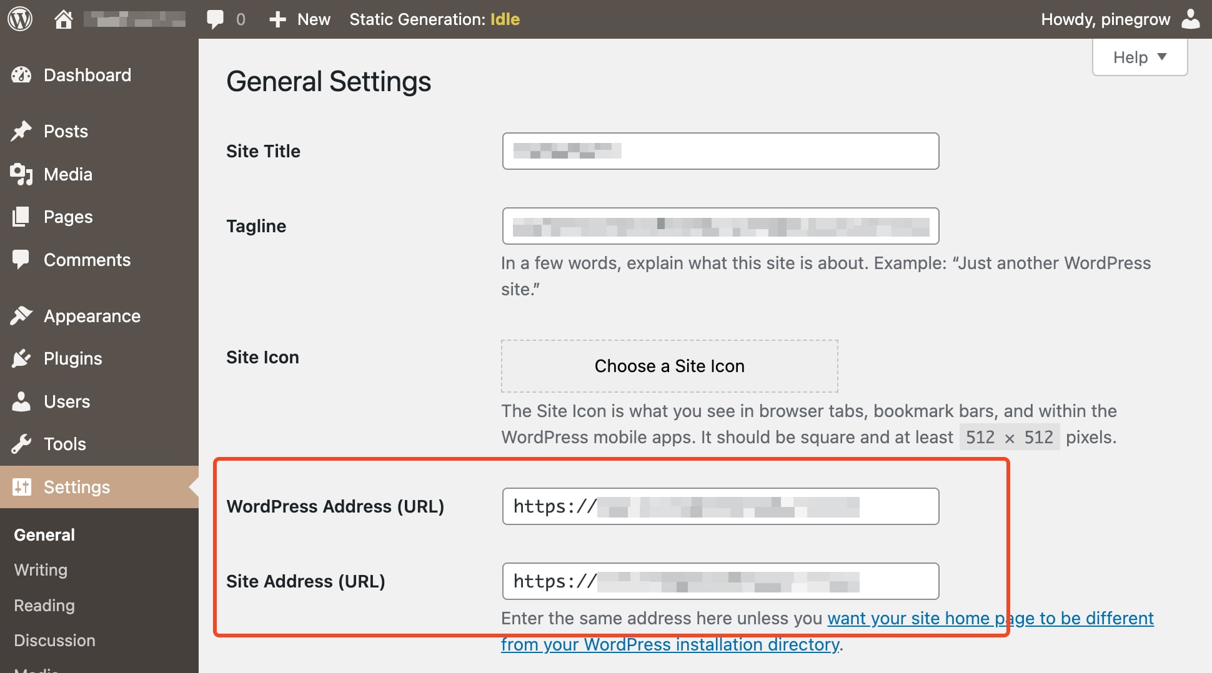Click New in the admin bar

click(x=314, y=19)
